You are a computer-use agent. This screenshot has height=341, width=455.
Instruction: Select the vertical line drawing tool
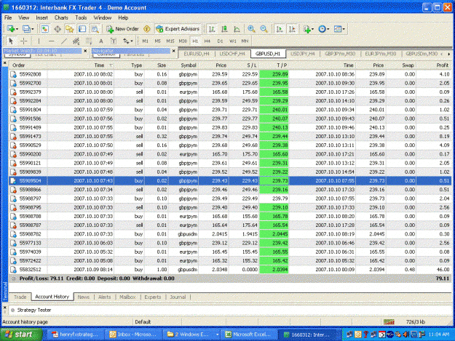pos(39,41)
